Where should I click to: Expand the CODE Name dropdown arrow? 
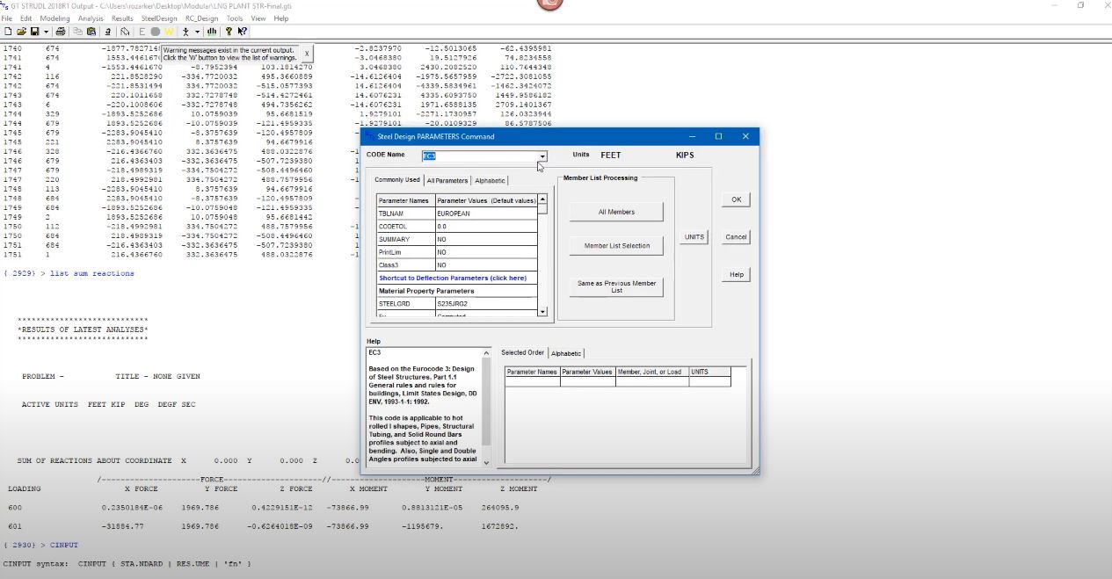click(542, 156)
